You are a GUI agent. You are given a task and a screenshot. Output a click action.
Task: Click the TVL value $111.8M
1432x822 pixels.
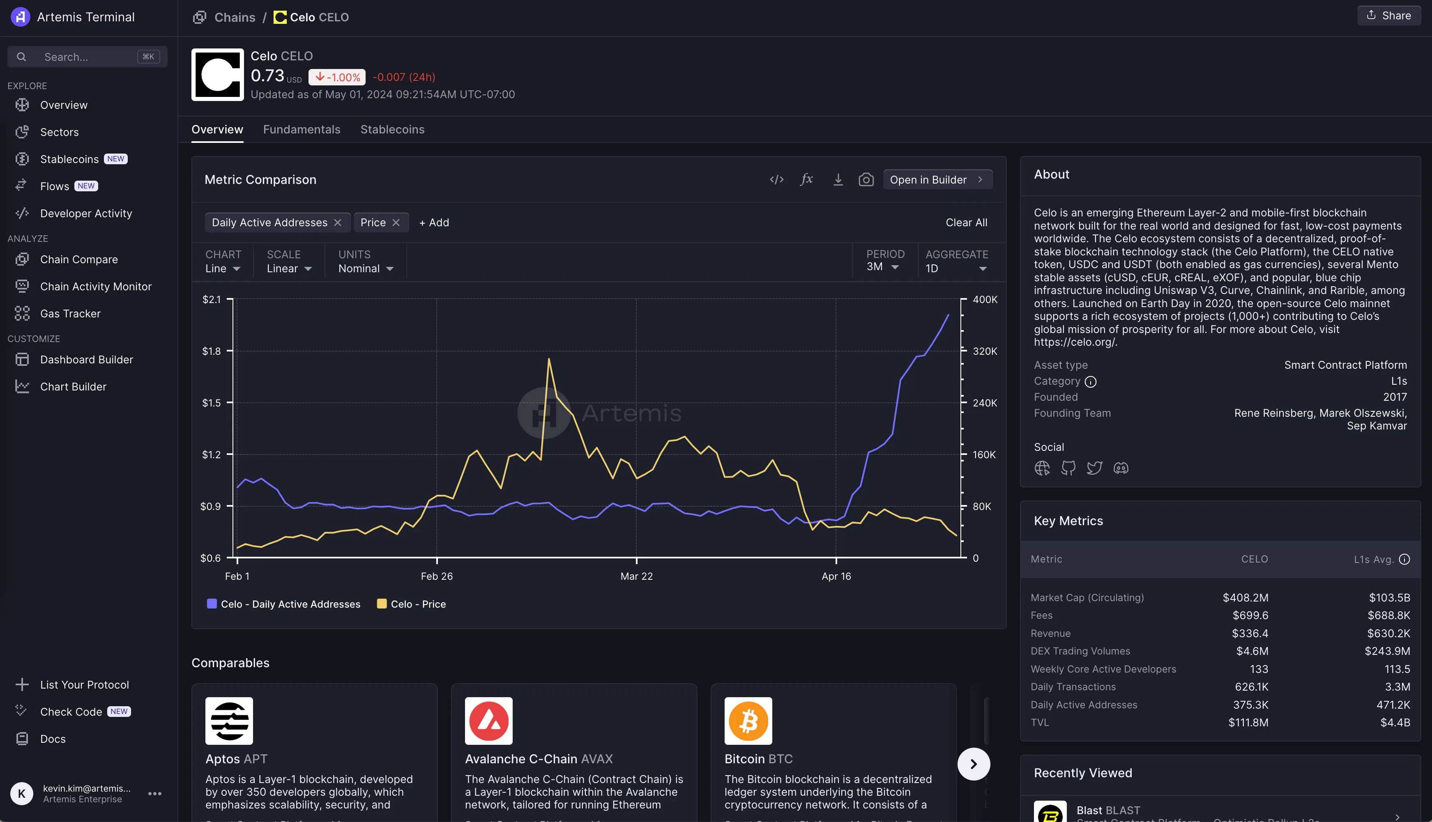pyautogui.click(x=1248, y=723)
